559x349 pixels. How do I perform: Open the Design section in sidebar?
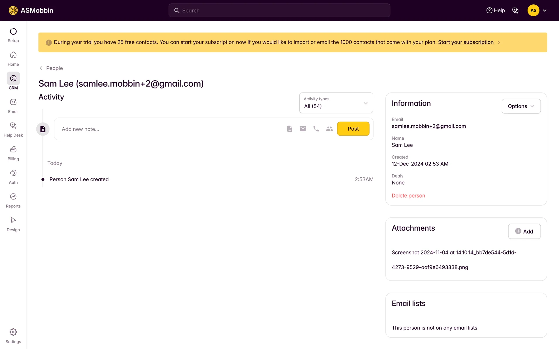pos(13,224)
